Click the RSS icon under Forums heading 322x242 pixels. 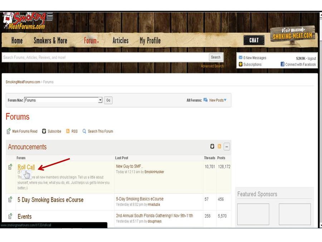click(68, 131)
